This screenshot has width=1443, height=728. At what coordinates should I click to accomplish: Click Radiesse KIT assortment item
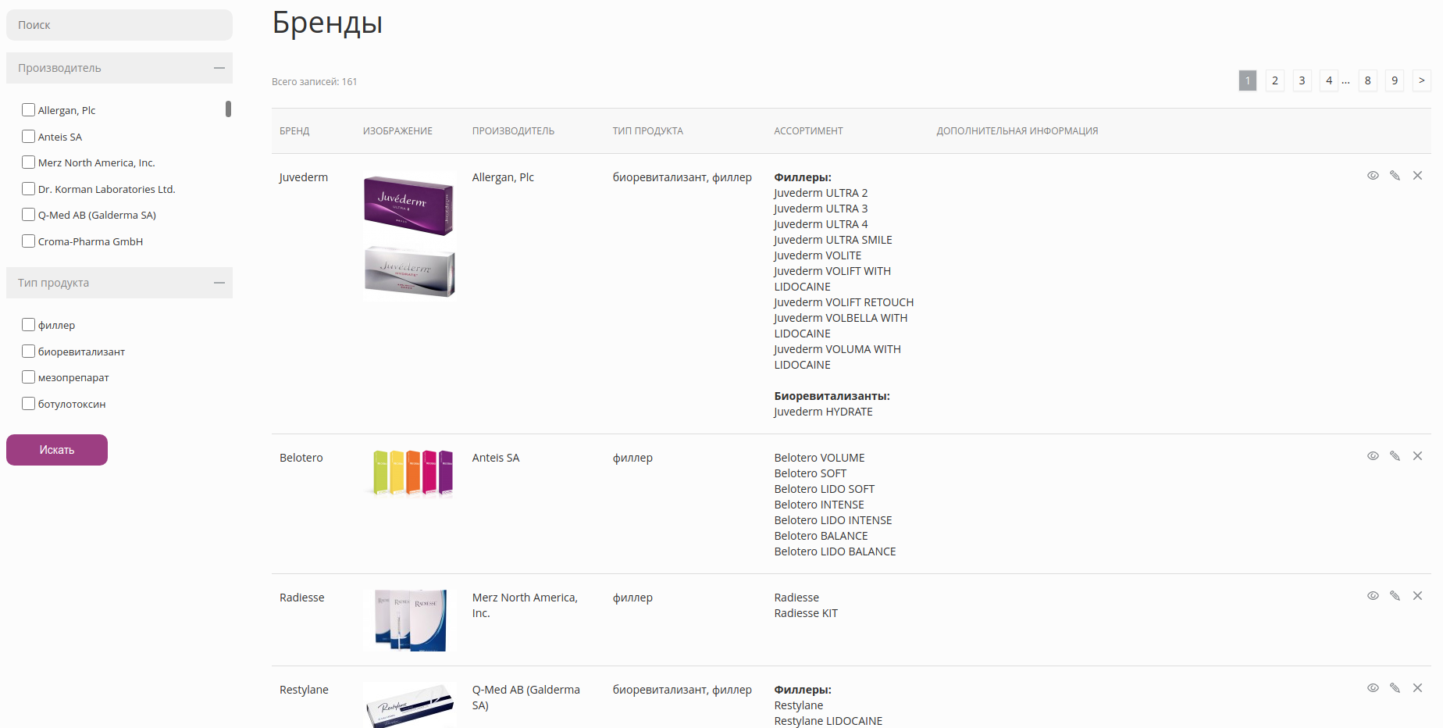pos(806,613)
